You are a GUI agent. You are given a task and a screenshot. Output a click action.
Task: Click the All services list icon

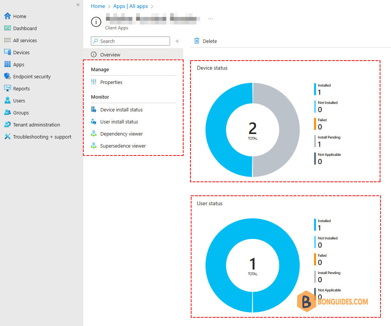8,40
